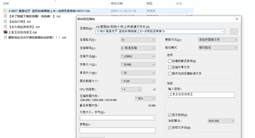The height and width of the screenshot is (138, 255).
Task: Open CPU 线程数 dropdown
Action: [x=131, y=89]
